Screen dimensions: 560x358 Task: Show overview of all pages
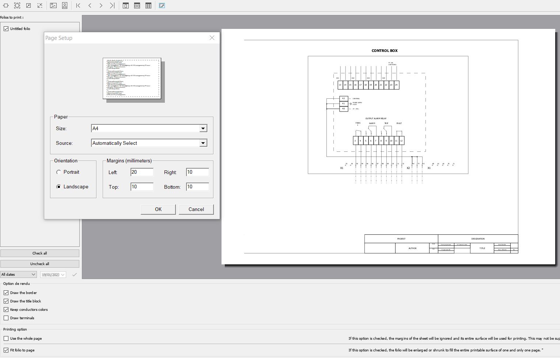coord(148,5)
